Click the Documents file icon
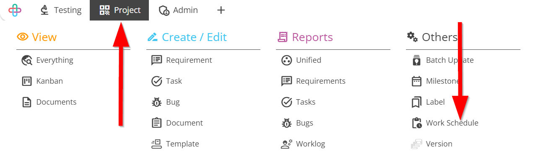The height and width of the screenshot is (162, 533). (x=27, y=102)
